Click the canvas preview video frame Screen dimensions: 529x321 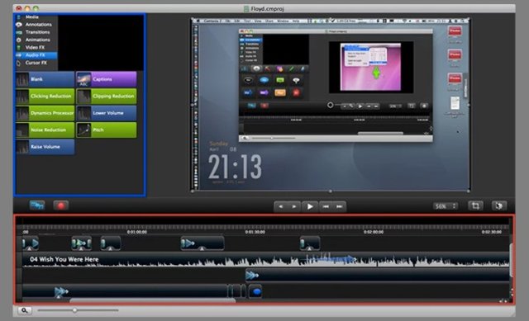[x=331, y=105]
